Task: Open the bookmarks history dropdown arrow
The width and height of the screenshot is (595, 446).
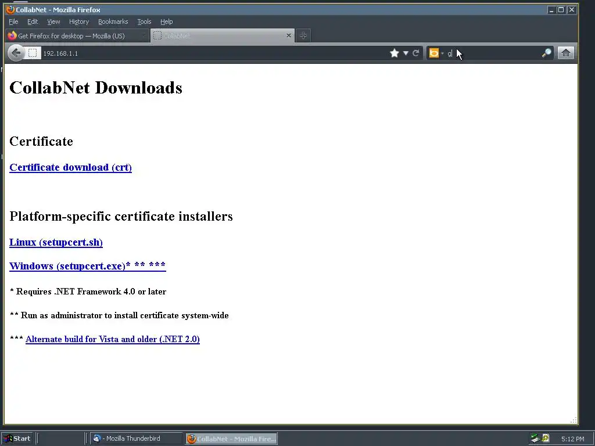Action: (x=406, y=53)
